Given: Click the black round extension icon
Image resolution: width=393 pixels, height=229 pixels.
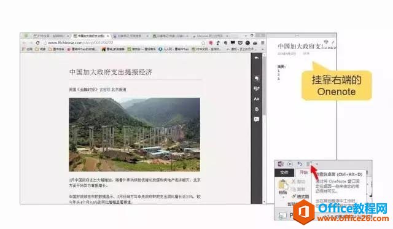Looking at the screenshot, I should pos(247,43).
